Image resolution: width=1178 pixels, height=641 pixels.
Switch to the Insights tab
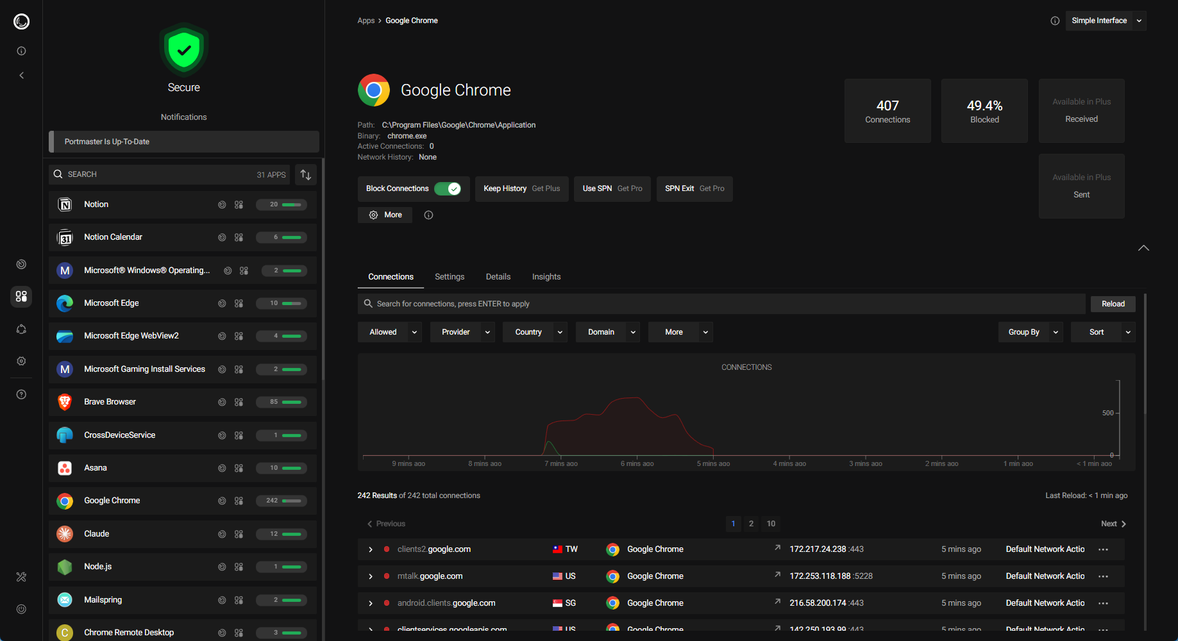point(546,276)
